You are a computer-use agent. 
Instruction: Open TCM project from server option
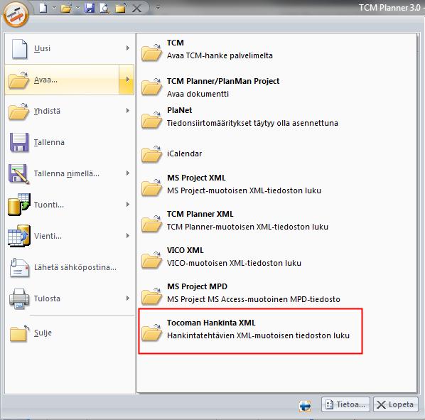(276, 49)
